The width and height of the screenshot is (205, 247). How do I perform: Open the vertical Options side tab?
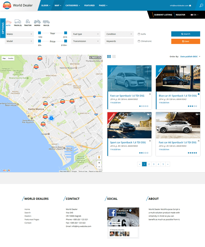pyautogui.click(x=3, y=28)
